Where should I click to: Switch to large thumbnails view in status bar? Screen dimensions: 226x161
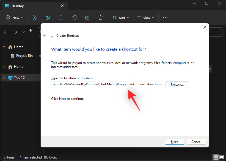222,157
